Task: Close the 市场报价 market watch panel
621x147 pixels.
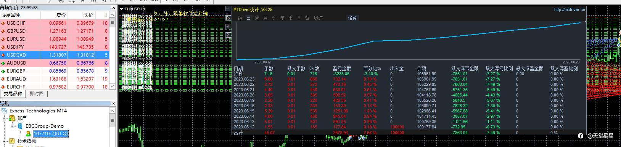Action: tap(113, 8)
